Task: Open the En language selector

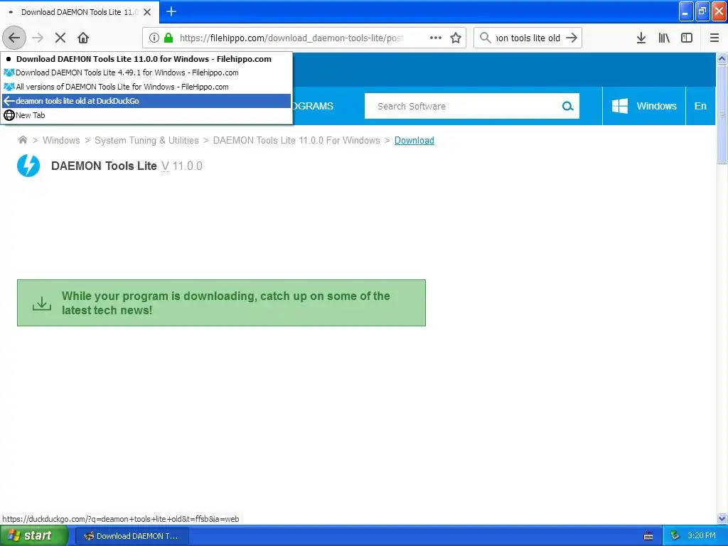Action: pos(700,106)
